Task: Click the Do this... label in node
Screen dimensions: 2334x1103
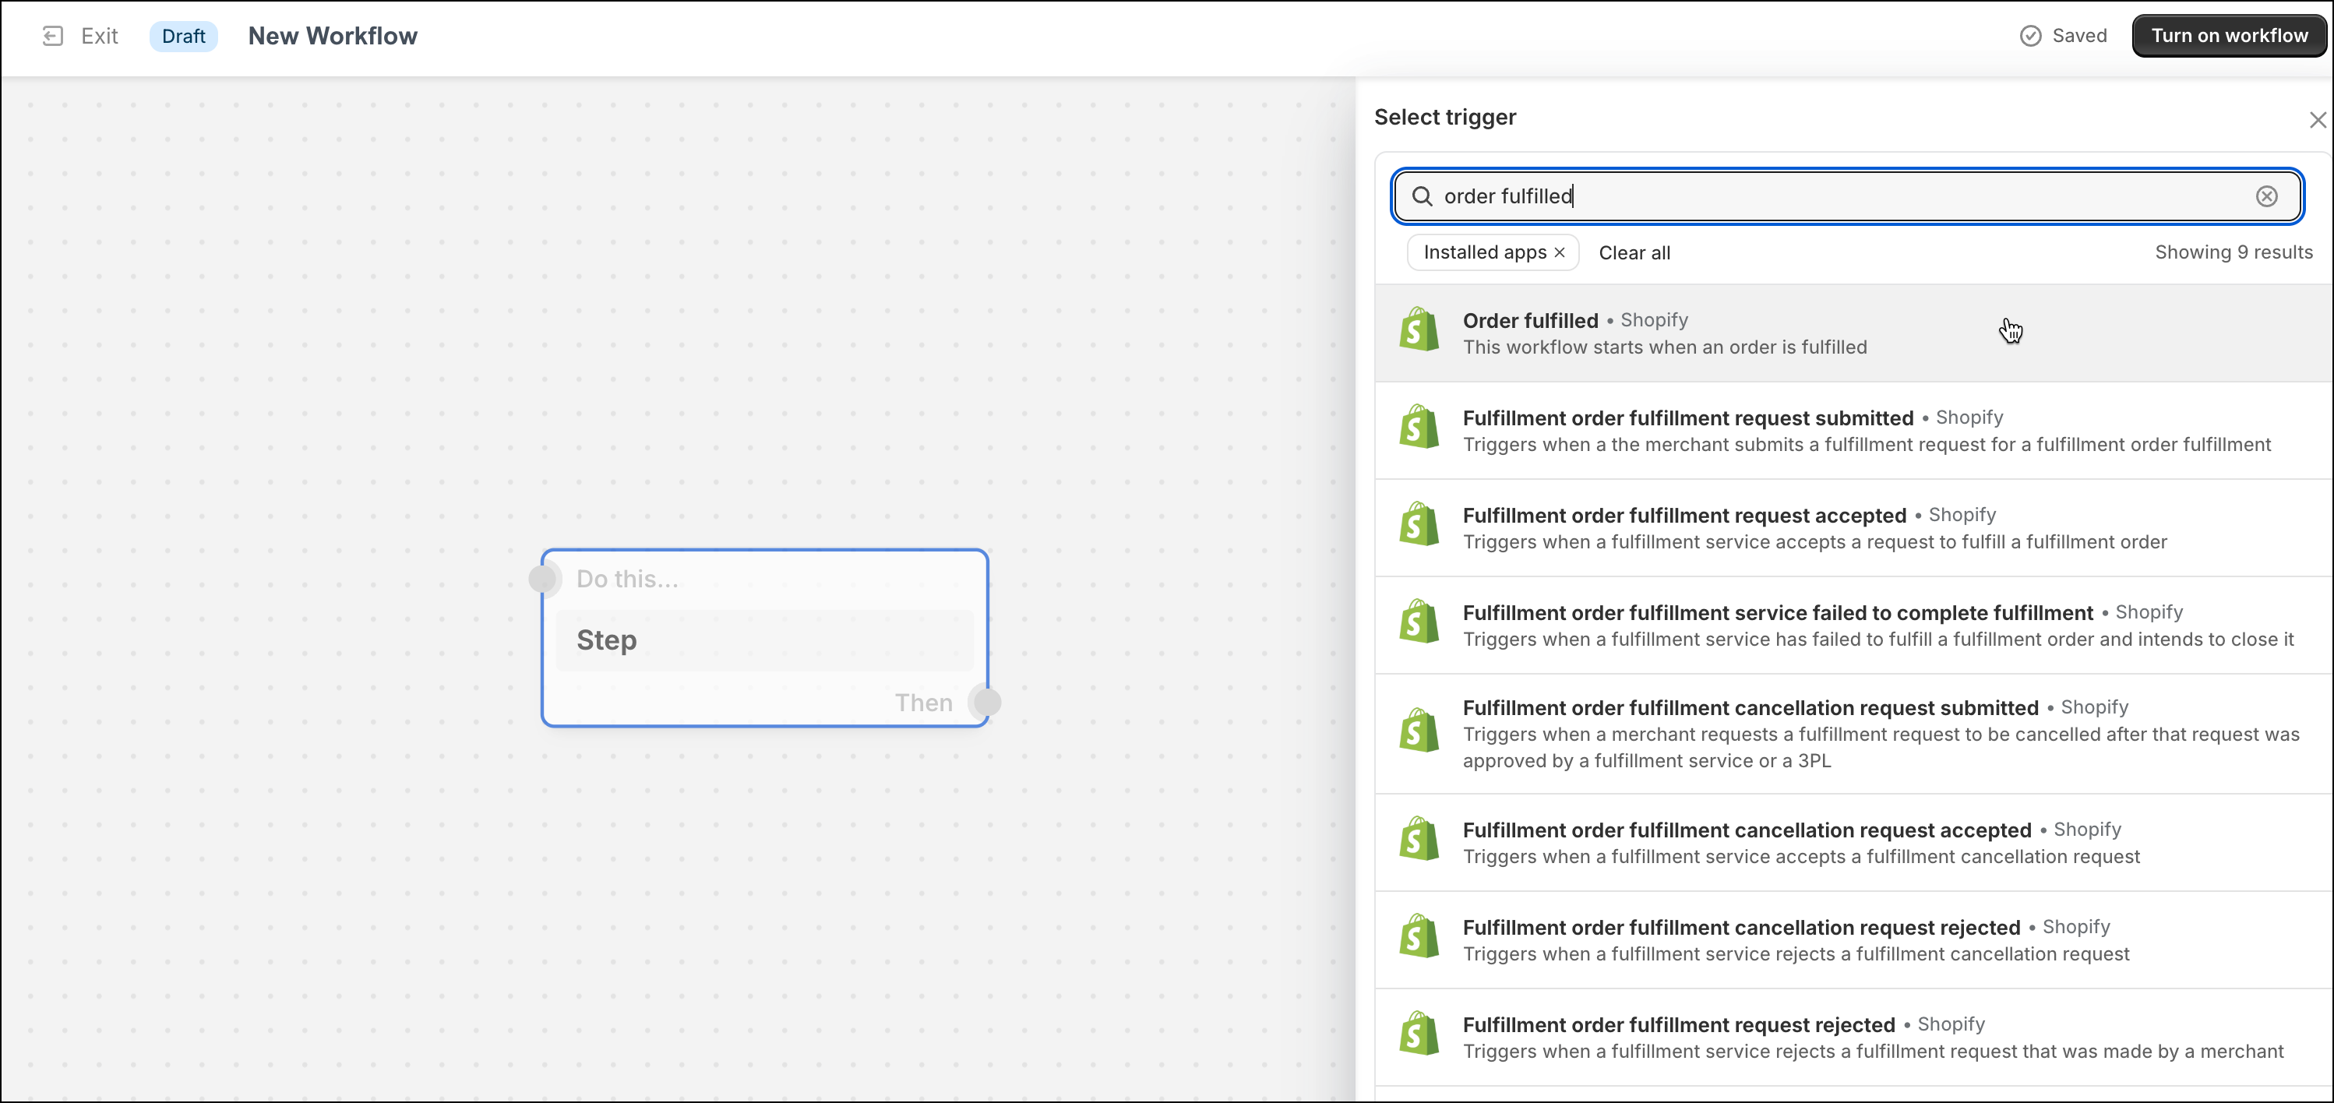Action: click(x=627, y=579)
